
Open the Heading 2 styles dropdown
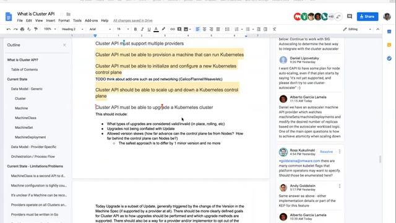click(x=72, y=29)
